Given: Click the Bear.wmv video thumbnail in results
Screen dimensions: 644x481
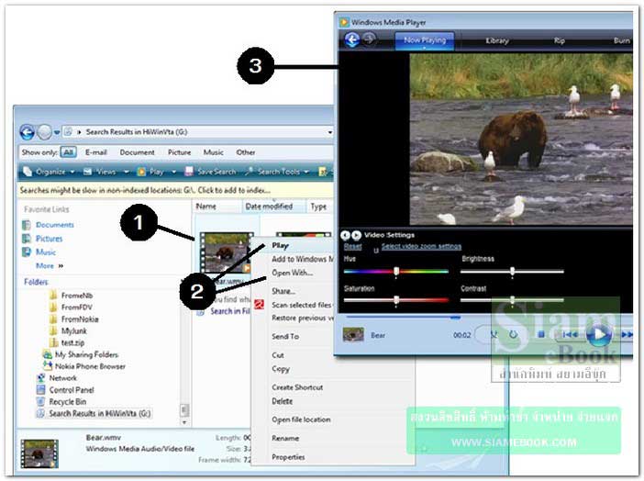Looking at the screenshot, I should 225,252.
